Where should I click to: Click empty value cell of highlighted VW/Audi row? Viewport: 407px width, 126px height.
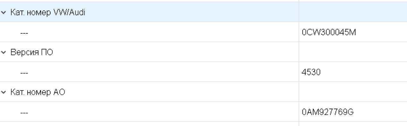coord(353,12)
